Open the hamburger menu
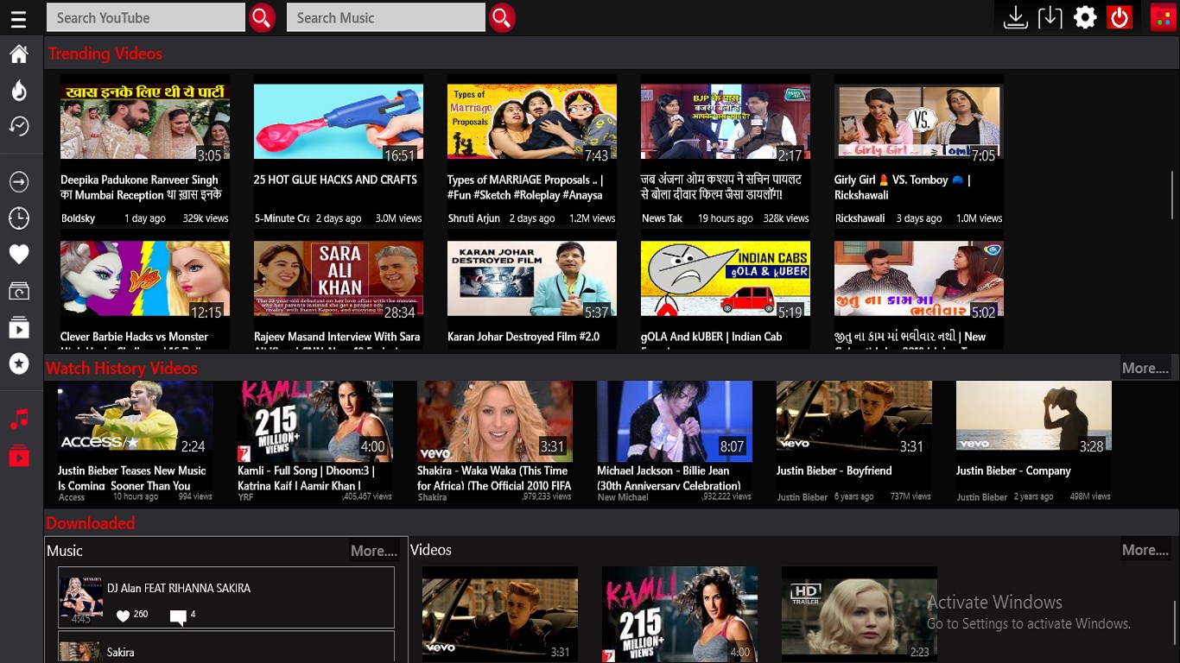 coord(18,18)
